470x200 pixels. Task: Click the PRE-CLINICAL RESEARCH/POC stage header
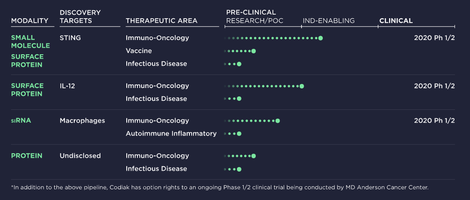(x=254, y=16)
